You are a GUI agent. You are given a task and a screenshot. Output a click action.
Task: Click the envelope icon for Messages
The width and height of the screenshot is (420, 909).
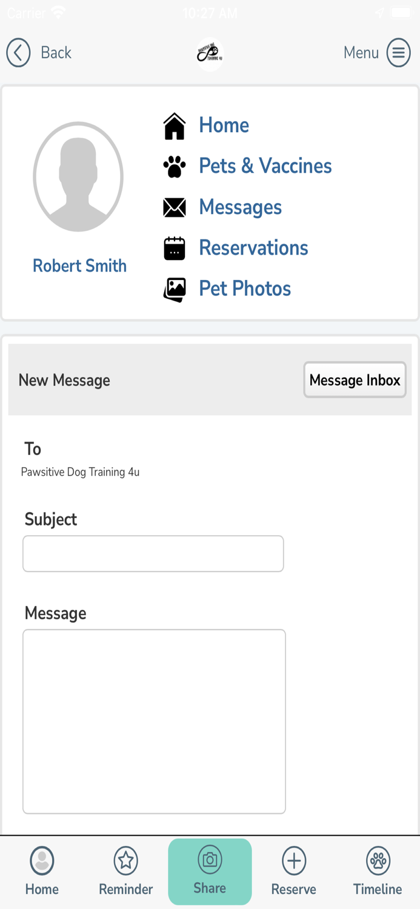[175, 207]
